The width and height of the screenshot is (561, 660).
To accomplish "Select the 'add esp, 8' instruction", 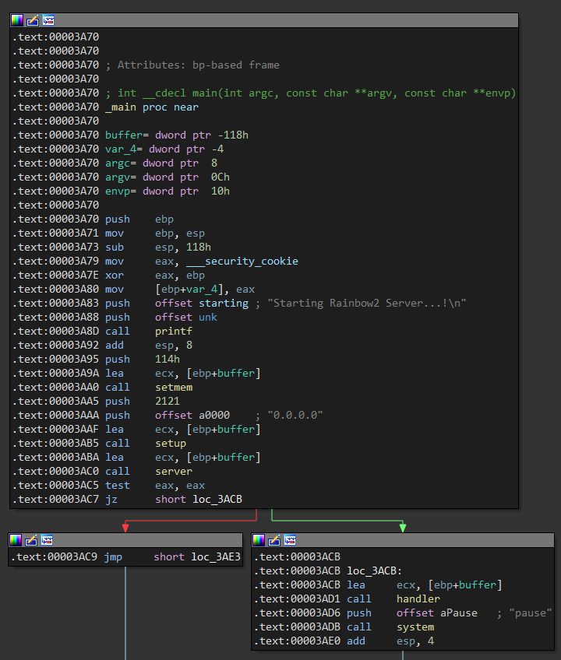I will [x=149, y=346].
